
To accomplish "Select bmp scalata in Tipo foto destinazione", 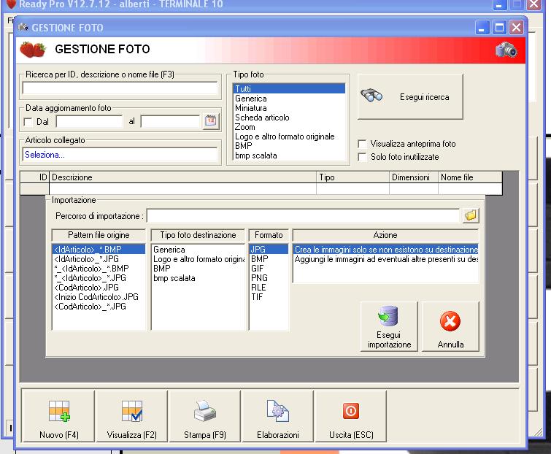I will click(198, 278).
